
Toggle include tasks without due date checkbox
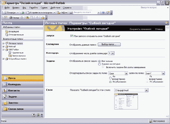tap(103, 67)
